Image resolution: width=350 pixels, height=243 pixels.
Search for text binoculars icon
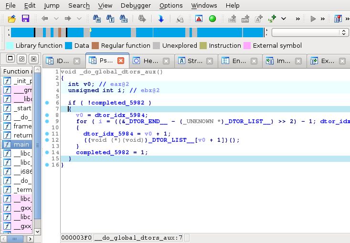(110, 19)
